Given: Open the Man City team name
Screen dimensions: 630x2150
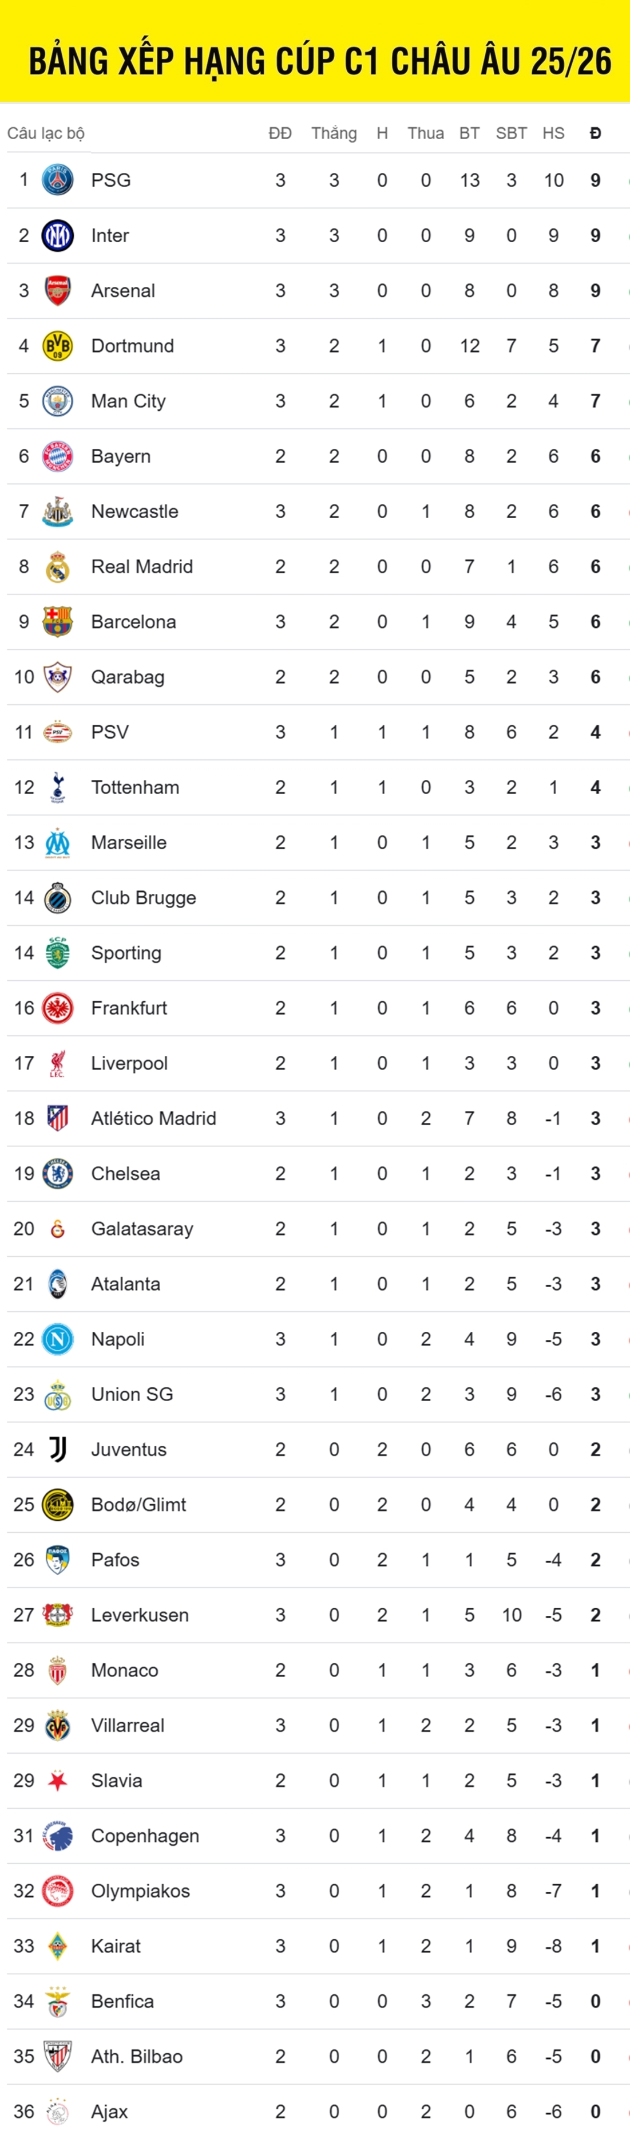Looking at the screenshot, I should (x=129, y=401).
